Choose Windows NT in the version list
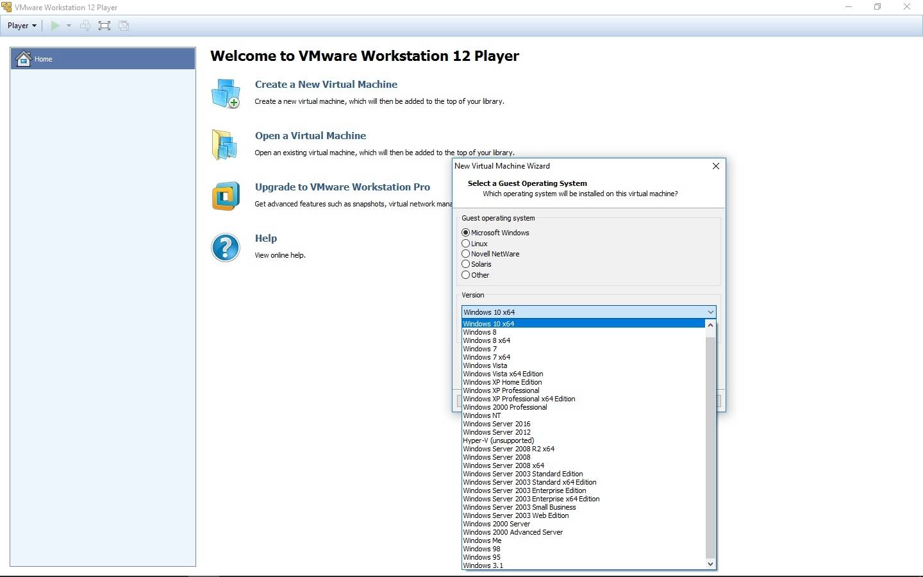Image resolution: width=923 pixels, height=577 pixels. pyautogui.click(x=583, y=415)
